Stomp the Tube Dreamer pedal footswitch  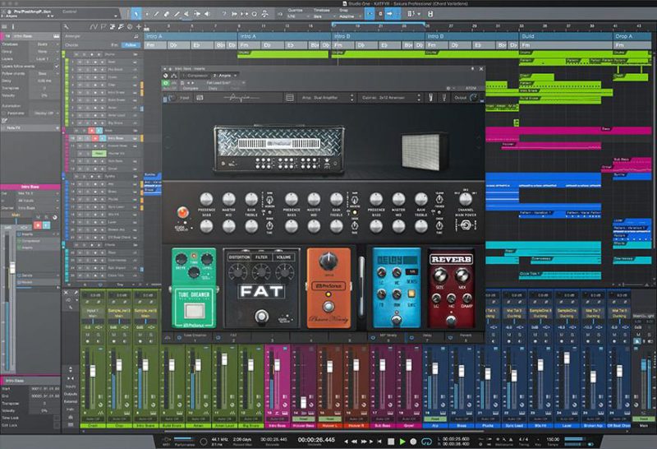195,311
